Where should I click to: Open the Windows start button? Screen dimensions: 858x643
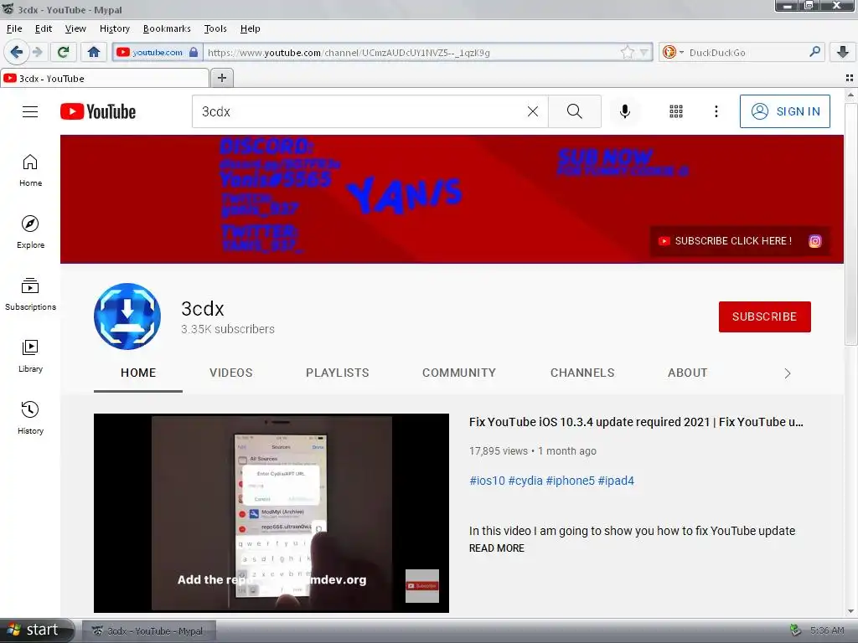36,630
